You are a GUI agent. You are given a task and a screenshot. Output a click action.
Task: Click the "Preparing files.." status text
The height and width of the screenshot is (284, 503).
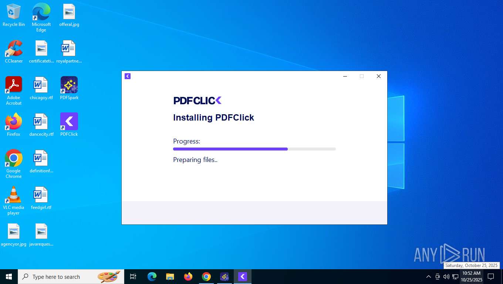195,160
